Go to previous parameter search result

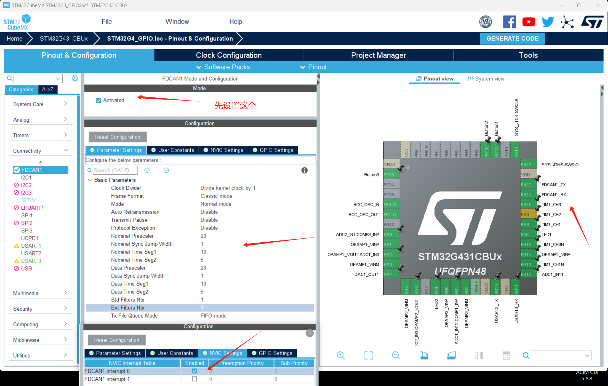147,170
